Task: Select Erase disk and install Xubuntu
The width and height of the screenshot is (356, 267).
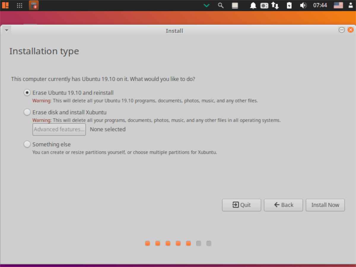Action: [x=65, y=112]
